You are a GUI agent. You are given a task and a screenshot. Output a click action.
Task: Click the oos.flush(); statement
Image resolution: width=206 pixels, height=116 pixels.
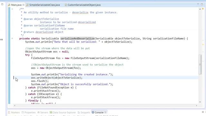pos(40,81)
